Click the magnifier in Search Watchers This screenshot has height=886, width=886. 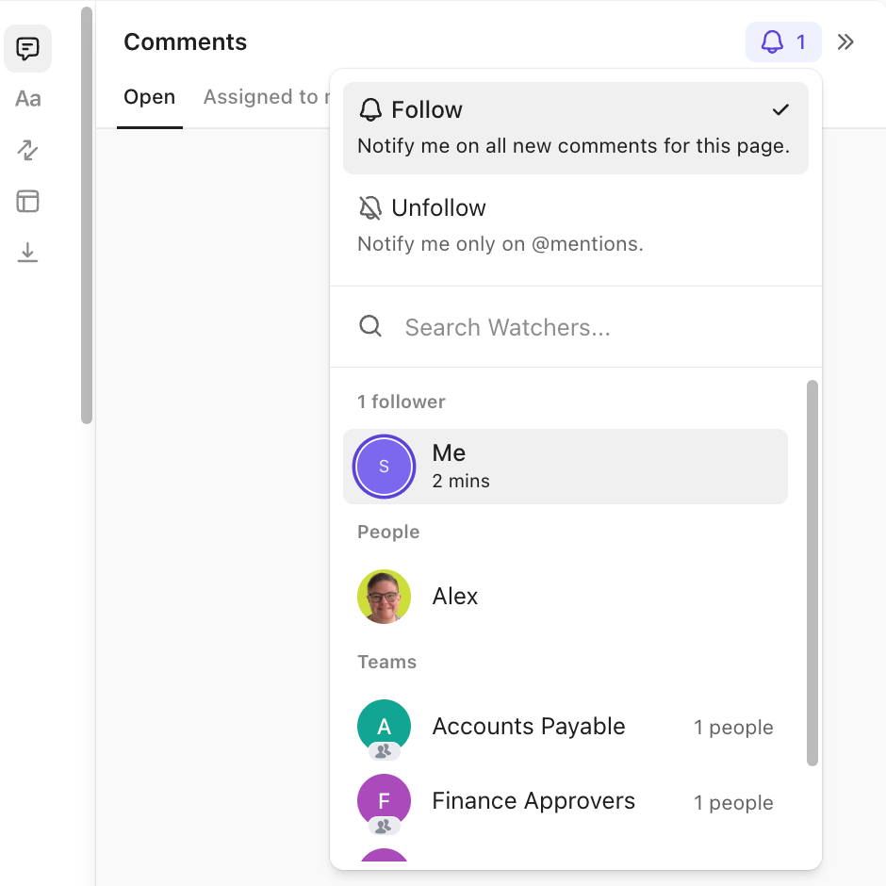(369, 325)
